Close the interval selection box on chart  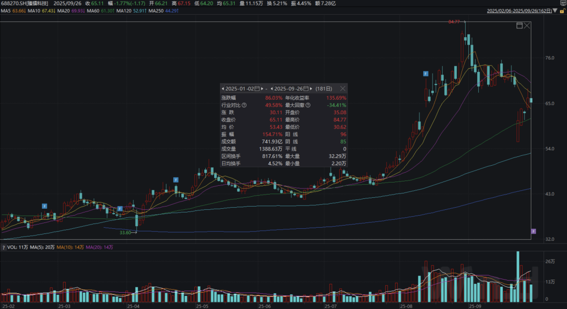[x=527, y=25]
